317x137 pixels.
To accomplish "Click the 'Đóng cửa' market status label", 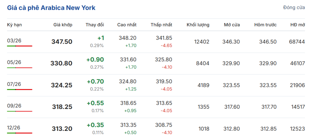I will click(x=294, y=7).
